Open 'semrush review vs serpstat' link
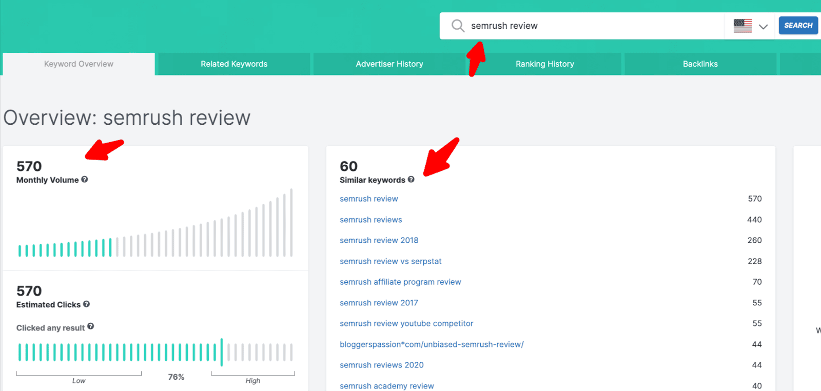 click(x=390, y=261)
